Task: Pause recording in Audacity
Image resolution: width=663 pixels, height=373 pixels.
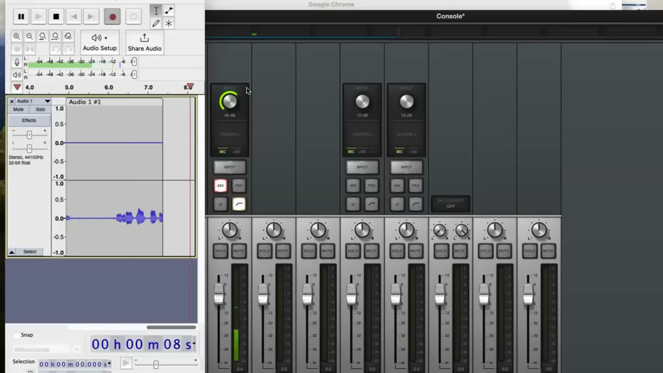Action: [x=21, y=17]
